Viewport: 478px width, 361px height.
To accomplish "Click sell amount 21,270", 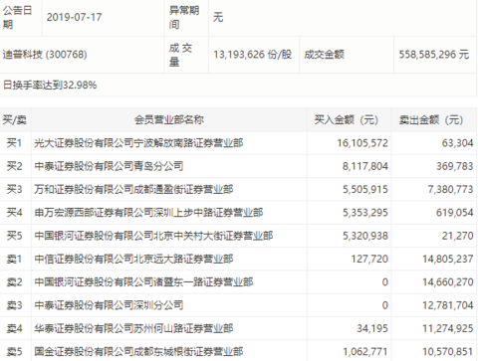I will point(457,236).
